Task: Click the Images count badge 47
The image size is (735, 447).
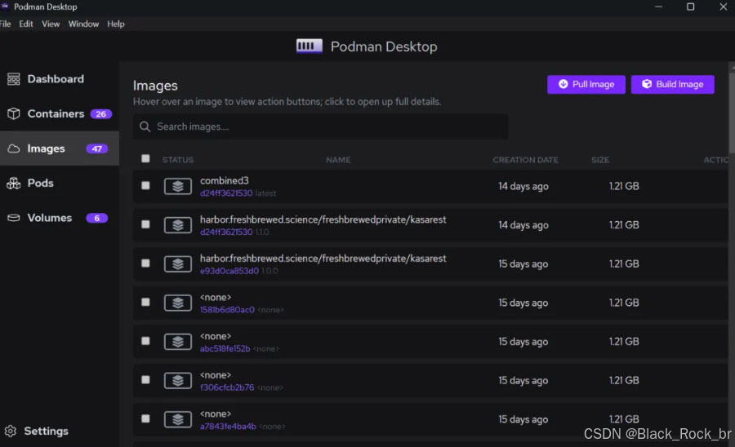Action: pos(97,148)
